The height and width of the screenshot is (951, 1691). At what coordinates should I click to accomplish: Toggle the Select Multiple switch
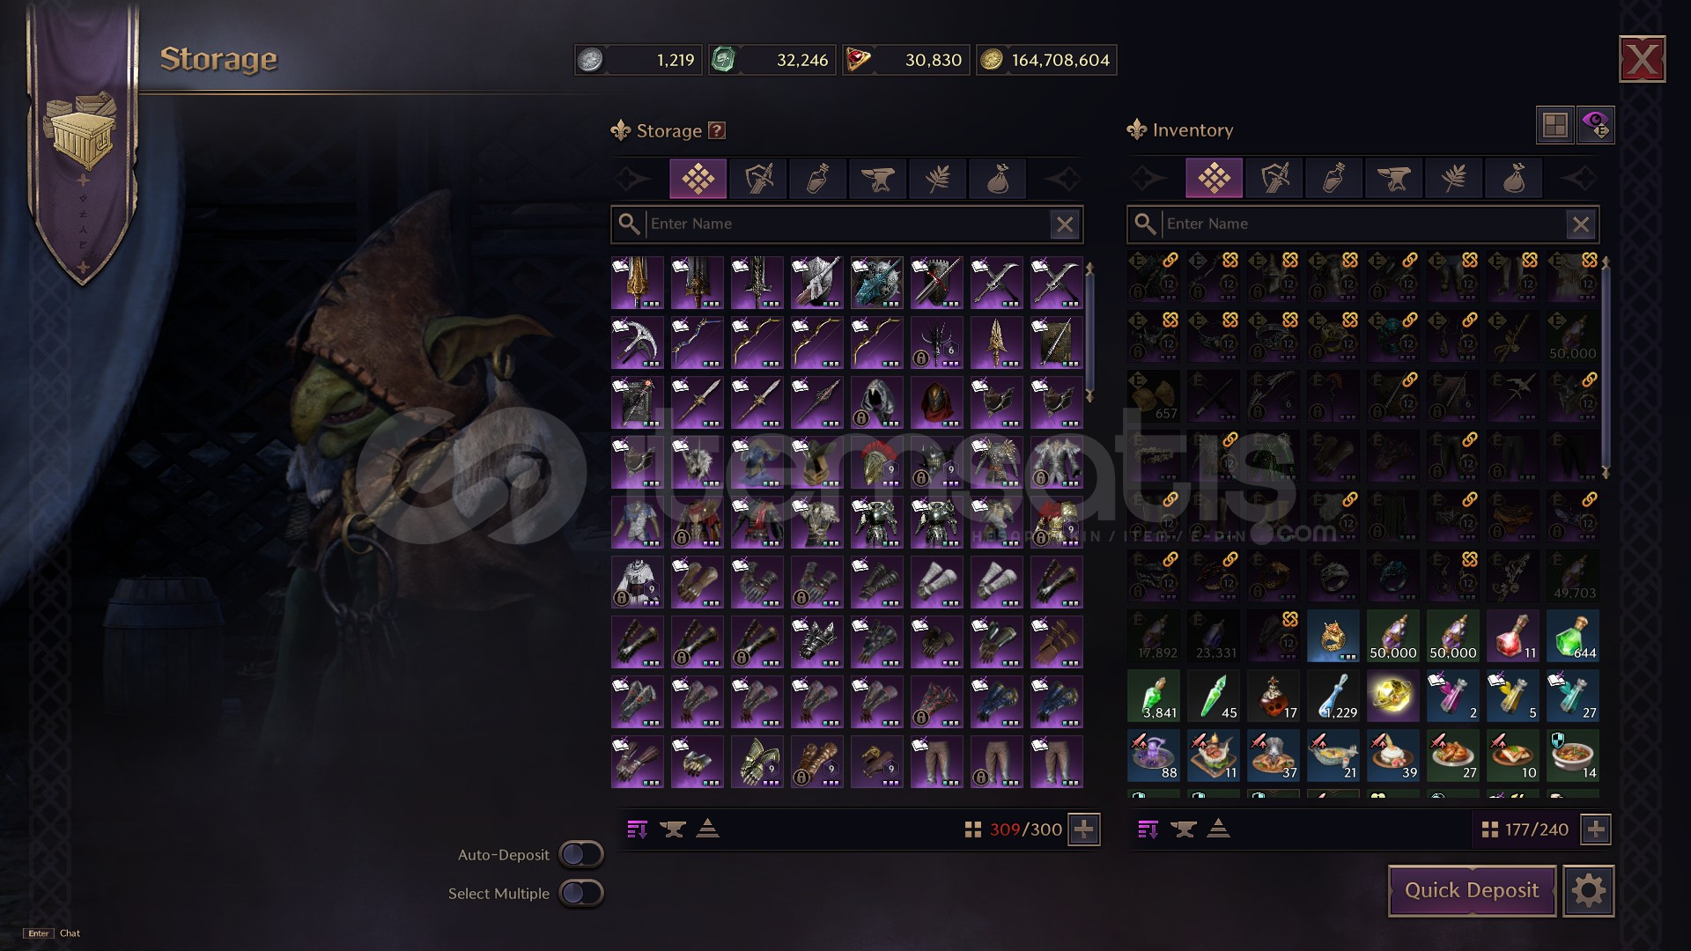click(581, 893)
